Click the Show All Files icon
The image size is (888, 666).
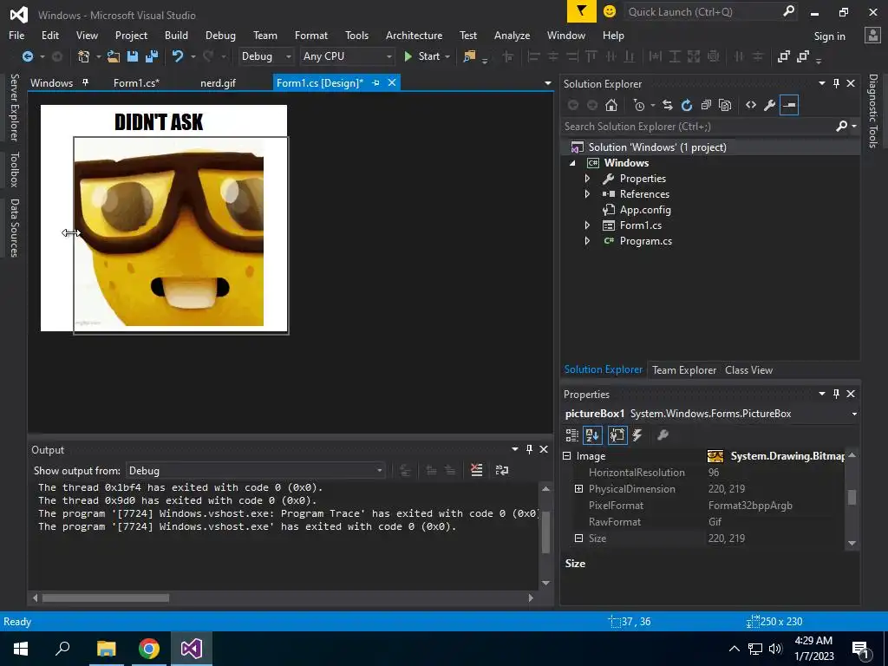pyautogui.click(x=725, y=105)
